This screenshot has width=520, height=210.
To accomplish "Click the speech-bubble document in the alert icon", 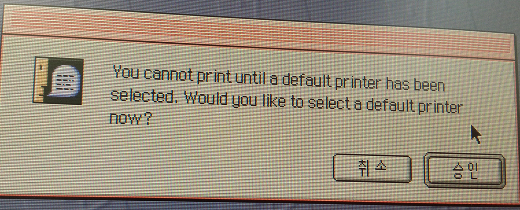I will (x=65, y=81).
